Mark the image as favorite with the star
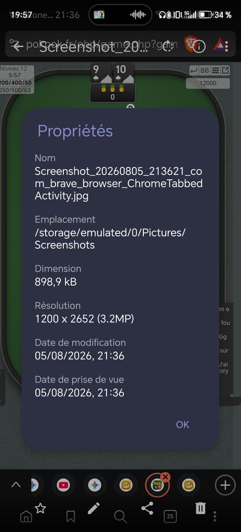241x532 pixels. (x=41, y=508)
